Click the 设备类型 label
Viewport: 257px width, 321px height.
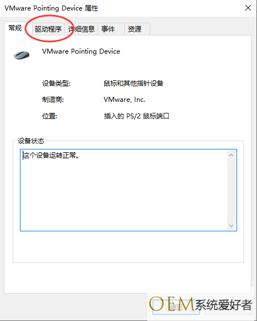coord(56,84)
